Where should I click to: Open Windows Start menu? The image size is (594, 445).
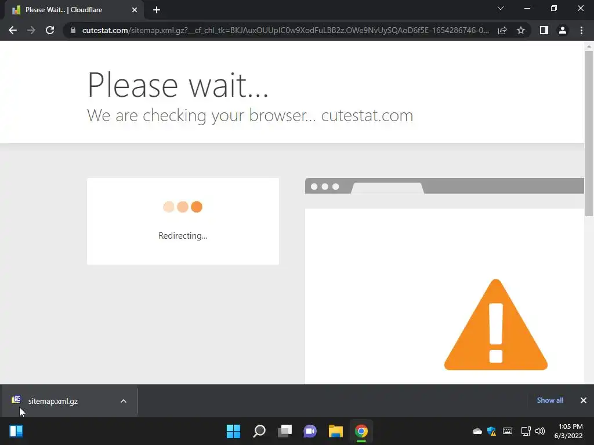click(233, 431)
